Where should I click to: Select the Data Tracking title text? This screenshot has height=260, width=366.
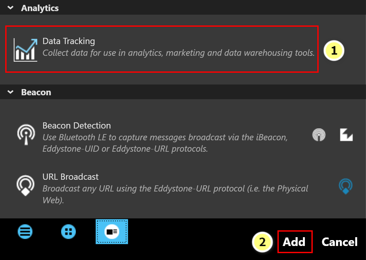click(x=69, y=41)
